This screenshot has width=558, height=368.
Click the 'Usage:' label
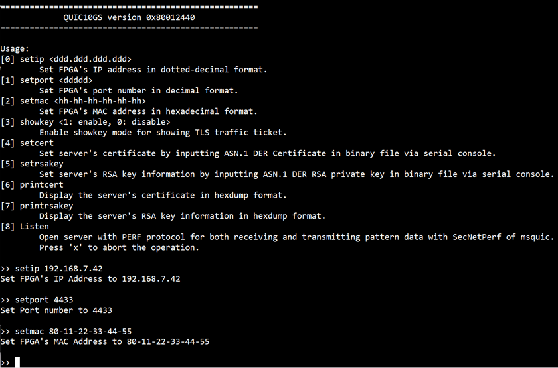(x=15, y=48)
